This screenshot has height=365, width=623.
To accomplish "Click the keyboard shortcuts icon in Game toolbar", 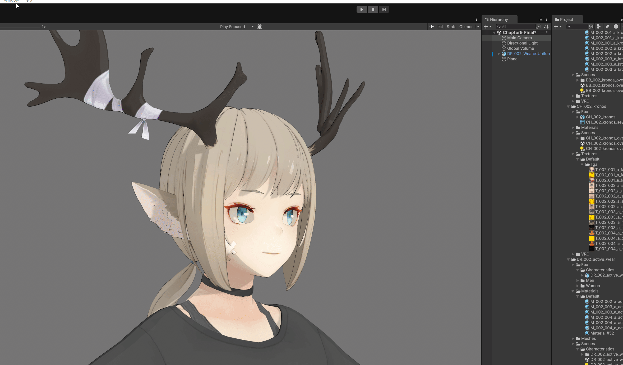I will coord(440,27).
